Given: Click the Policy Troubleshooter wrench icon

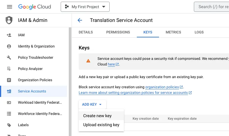Looking at the screenshot, I should click(9, 58).
